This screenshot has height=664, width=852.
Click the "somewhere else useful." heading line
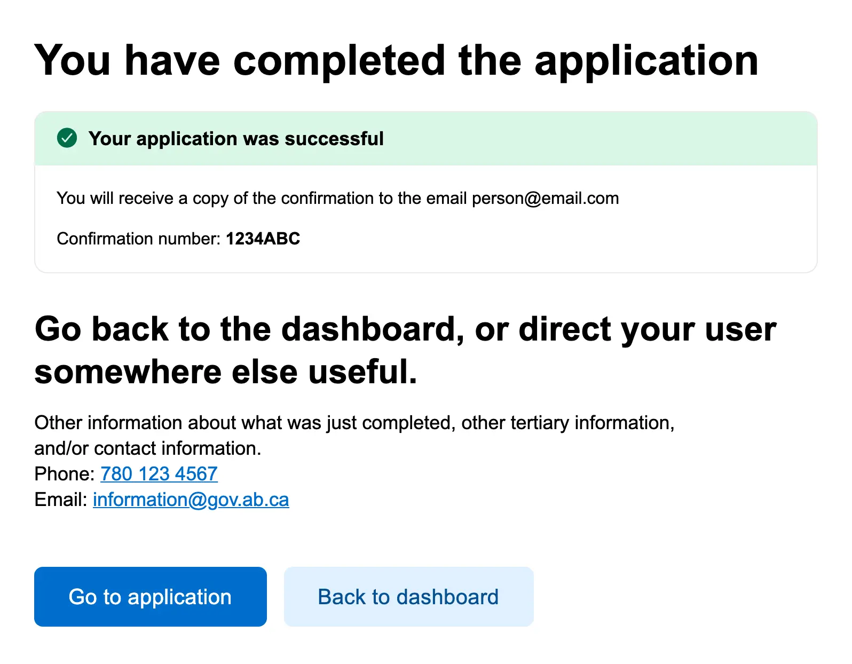coord(225,372)
